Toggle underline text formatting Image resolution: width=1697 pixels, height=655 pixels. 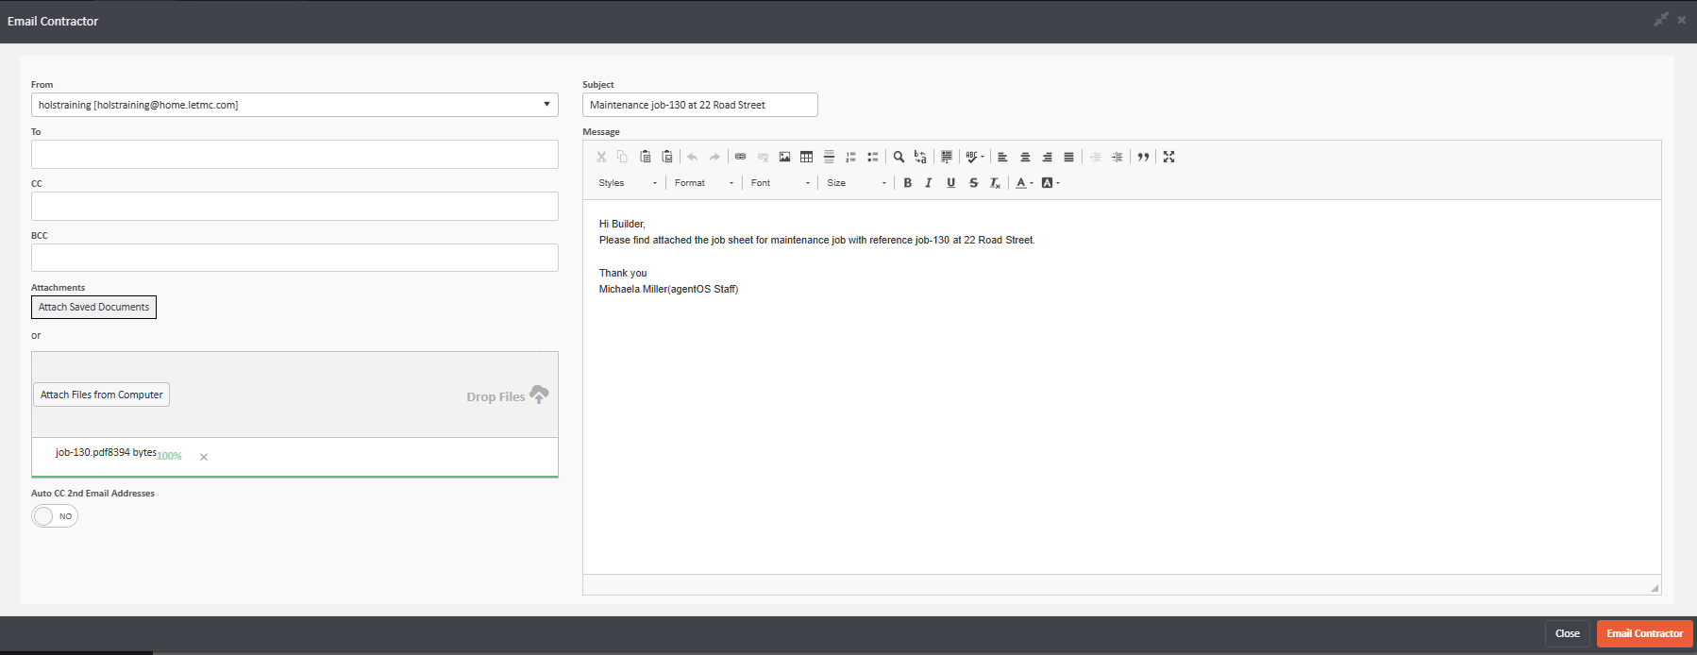point(950,183)
